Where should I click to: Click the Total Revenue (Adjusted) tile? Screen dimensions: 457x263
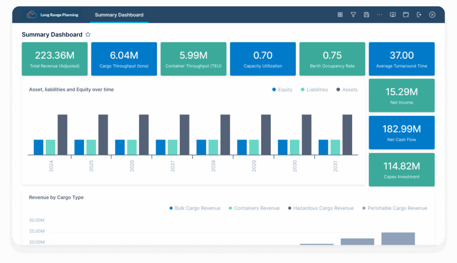click(x=54, y=59)
